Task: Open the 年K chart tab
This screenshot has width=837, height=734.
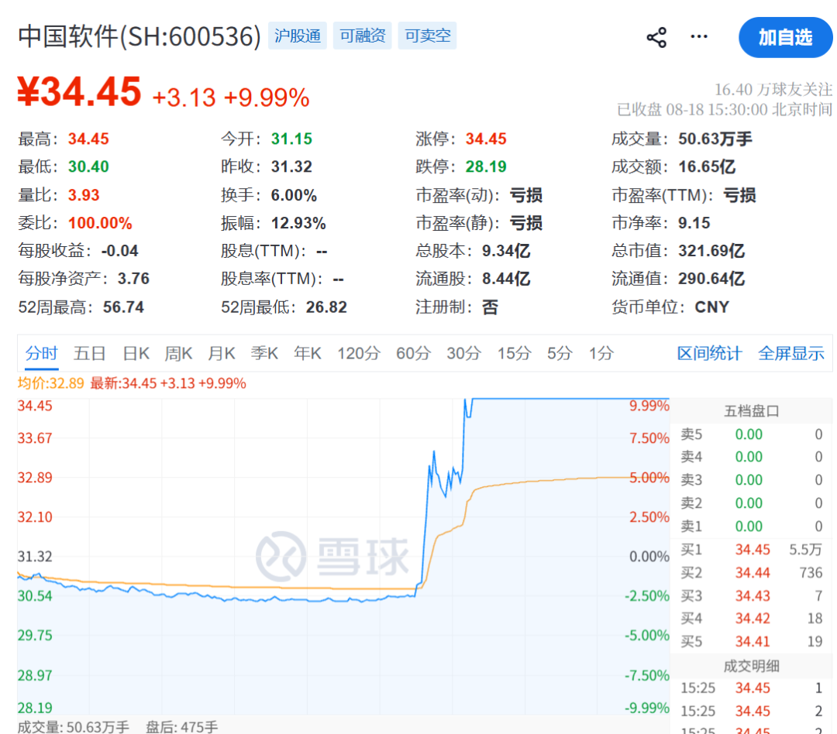Action: click(x=308, y=353)
